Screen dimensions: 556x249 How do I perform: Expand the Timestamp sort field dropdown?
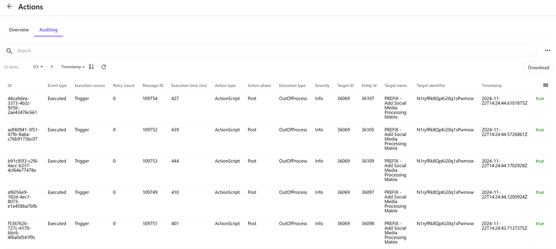73,67
